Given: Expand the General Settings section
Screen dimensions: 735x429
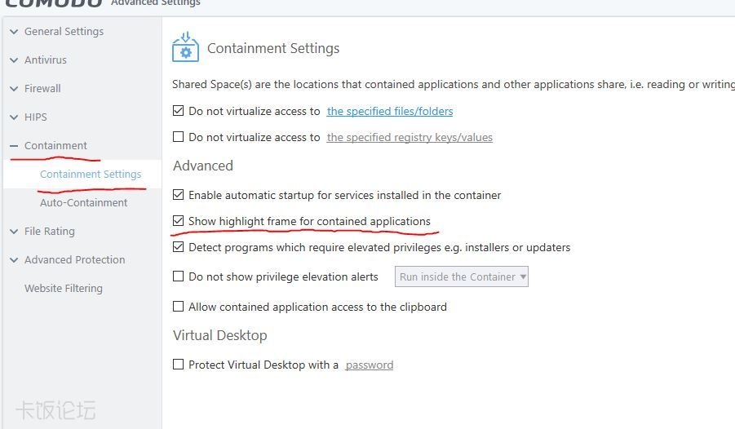Looking at the screenshot, I should pyautogui.click(x=14, y=32).
